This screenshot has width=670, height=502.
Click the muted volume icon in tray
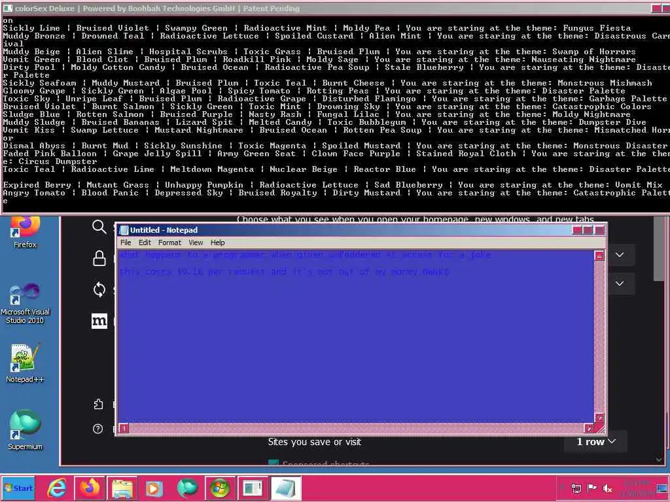coord(607,488)
